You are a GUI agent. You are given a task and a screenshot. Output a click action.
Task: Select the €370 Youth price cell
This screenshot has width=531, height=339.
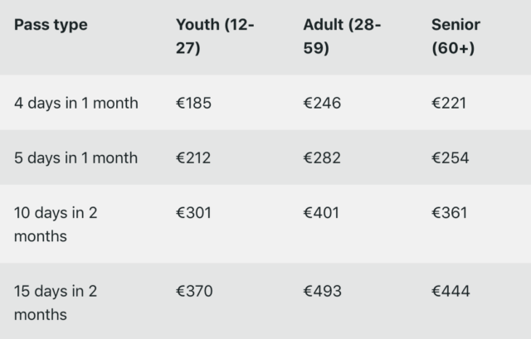tap(195, 291)
